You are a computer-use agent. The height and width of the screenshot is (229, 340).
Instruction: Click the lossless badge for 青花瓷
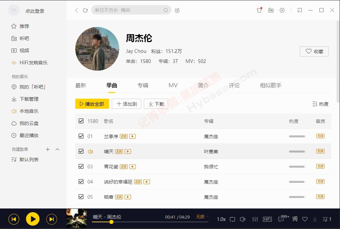coord(320,166)
